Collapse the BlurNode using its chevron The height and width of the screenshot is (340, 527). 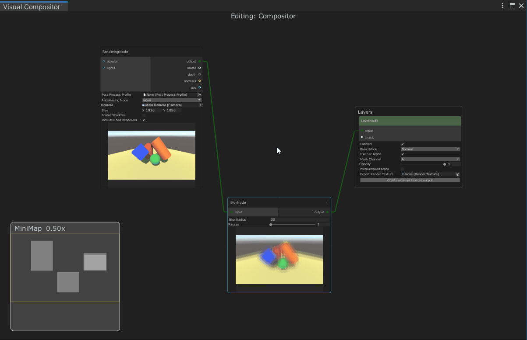327,203
